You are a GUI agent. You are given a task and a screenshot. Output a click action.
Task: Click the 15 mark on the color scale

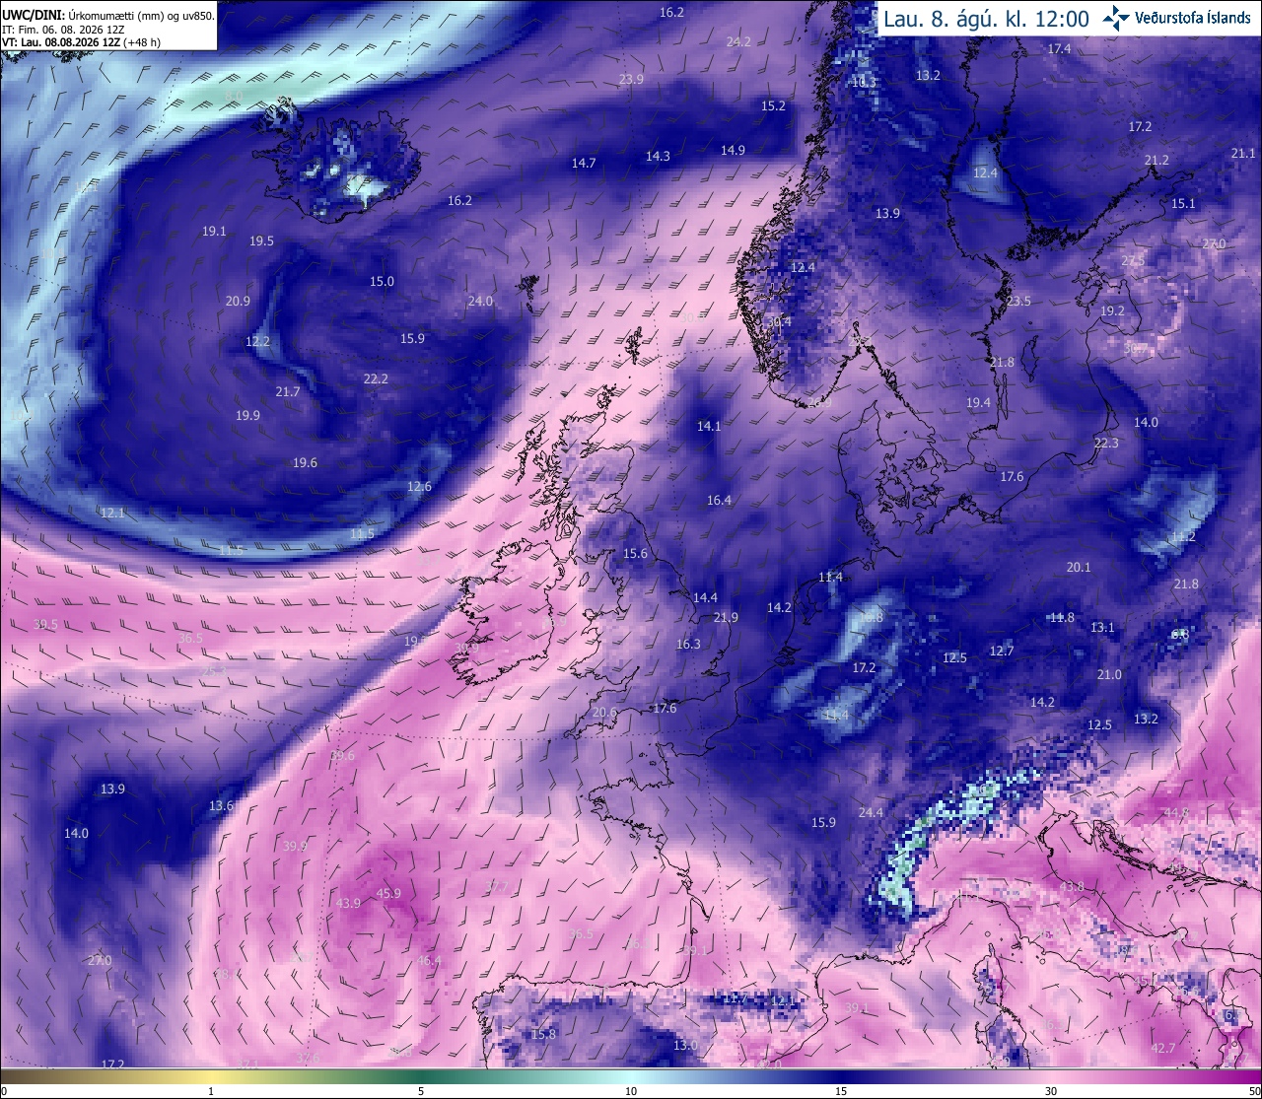click(x=841, y=1091)
